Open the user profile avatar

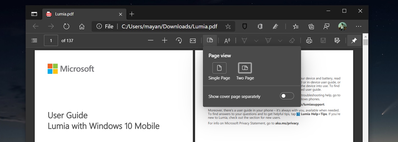pos(342,26)
